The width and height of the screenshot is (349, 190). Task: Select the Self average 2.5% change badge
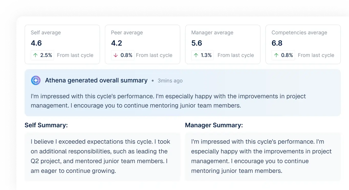tap(42, 55)
